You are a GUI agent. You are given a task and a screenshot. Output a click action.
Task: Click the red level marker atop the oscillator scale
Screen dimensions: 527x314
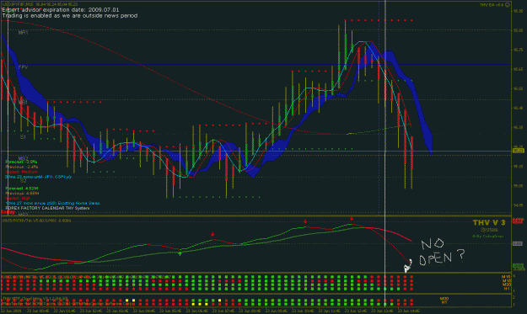coord(518,221)
